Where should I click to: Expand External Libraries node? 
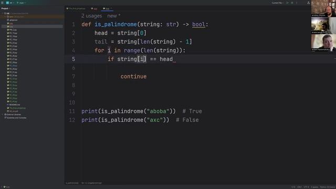3,114
